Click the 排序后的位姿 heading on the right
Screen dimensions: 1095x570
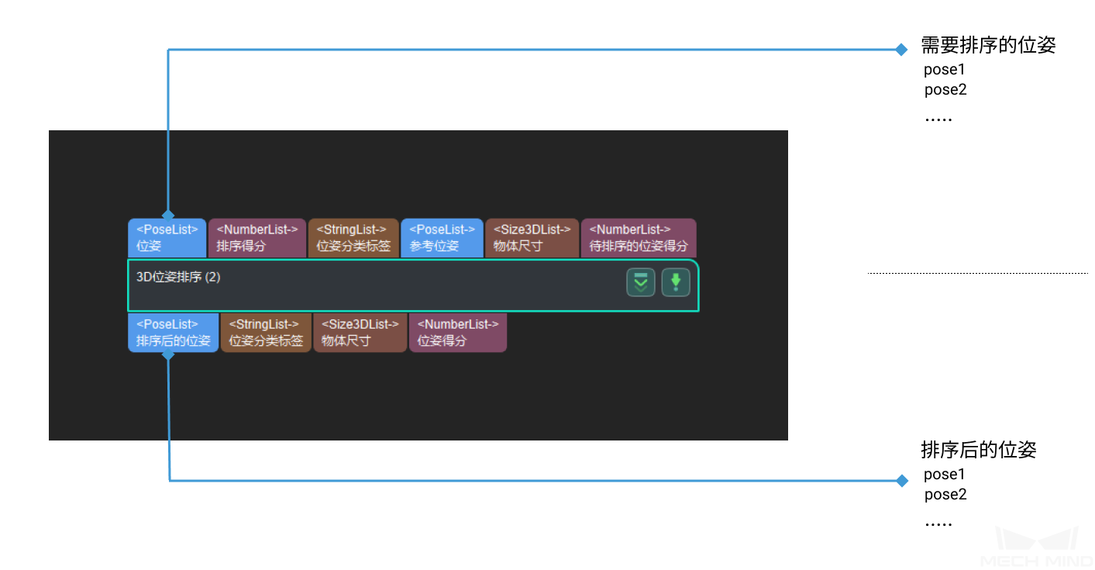[x=978, y=449]
